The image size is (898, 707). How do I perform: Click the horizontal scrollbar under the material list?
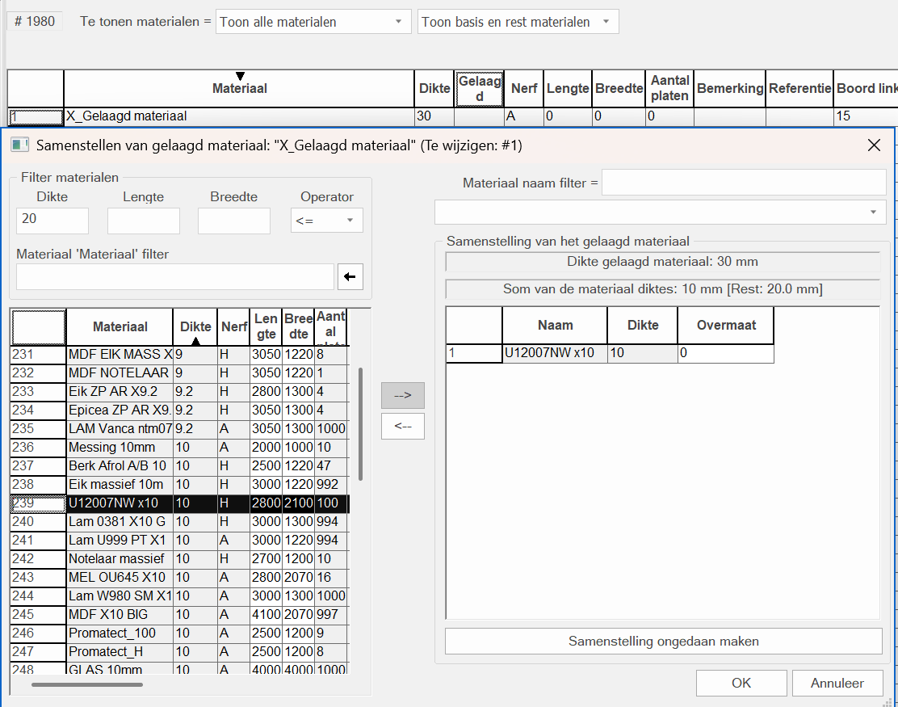click(86, 685)
